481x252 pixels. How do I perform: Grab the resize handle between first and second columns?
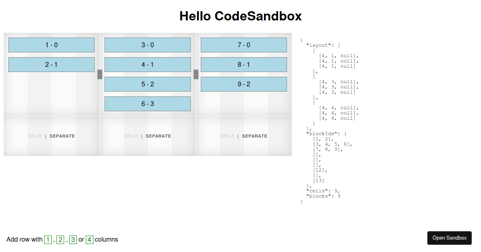click(x=100, y=74)
